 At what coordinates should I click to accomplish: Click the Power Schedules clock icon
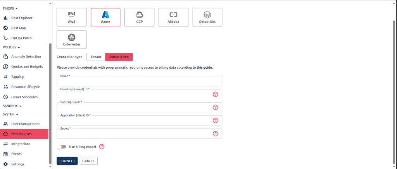[x=5, y=97]
